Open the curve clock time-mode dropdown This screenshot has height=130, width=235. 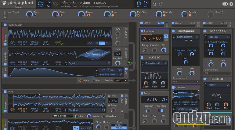point(120,70)
